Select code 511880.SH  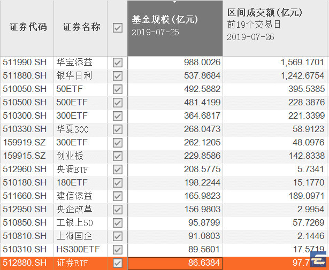25,76
